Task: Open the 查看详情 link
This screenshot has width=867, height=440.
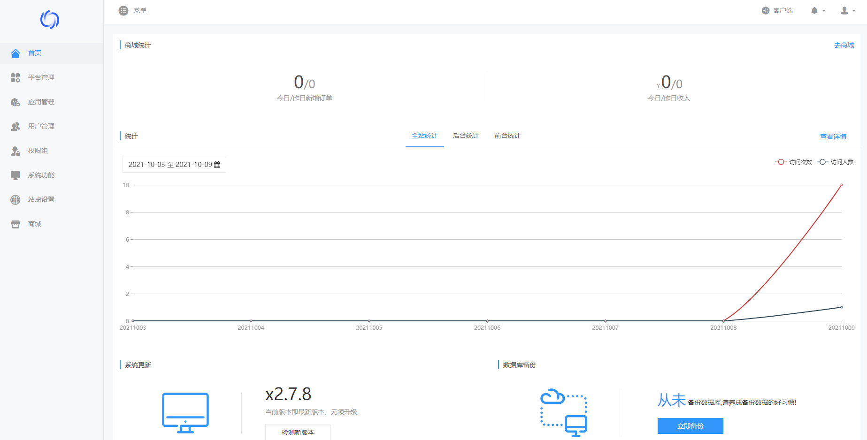Action: point(833,137)
